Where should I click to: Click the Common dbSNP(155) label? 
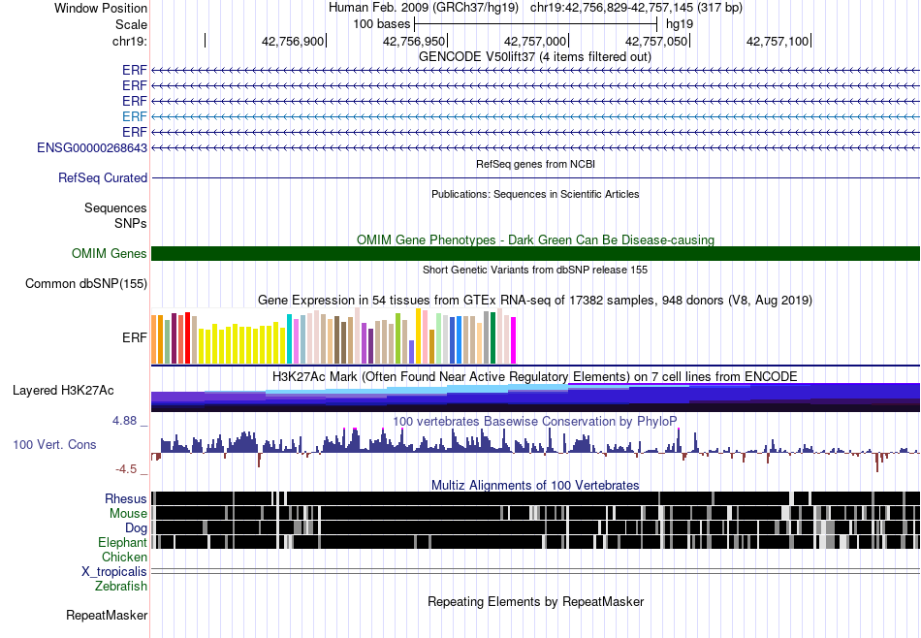[86, 284]
